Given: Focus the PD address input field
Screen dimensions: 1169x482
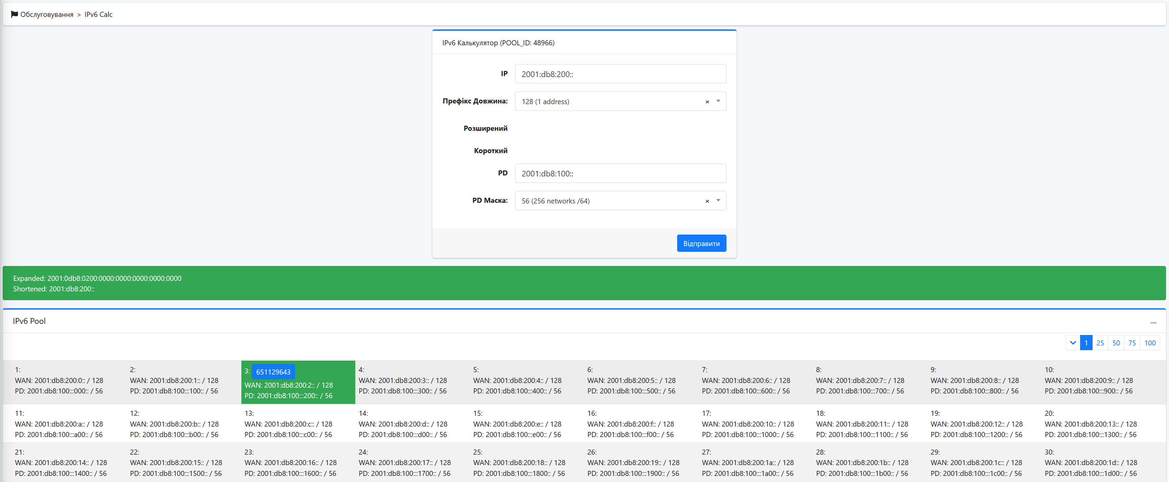Looking at the screenshot, I should [x=620, y=173].
